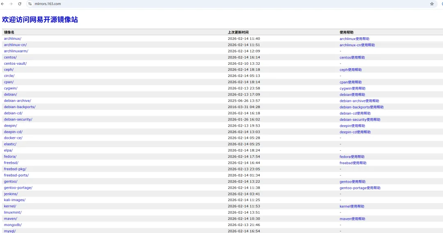
Task: Click the browser back arrow
Action: (2, 4)
